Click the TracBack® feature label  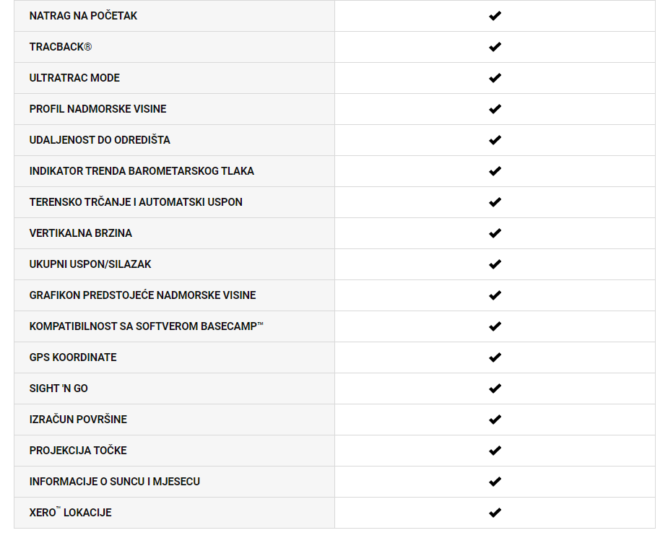(x=60, y=47)
